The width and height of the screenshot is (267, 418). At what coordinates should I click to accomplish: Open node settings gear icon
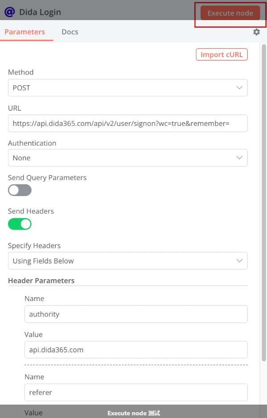point(256,32)
